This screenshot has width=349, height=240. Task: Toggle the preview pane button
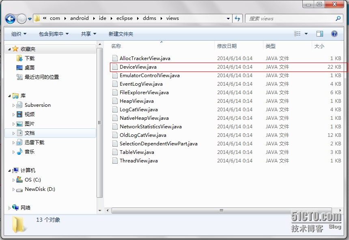click(x=320, y=34)
